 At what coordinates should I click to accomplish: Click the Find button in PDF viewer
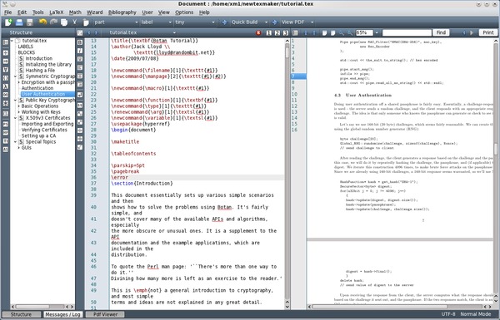pyautogui.click(x=441, y=32)
